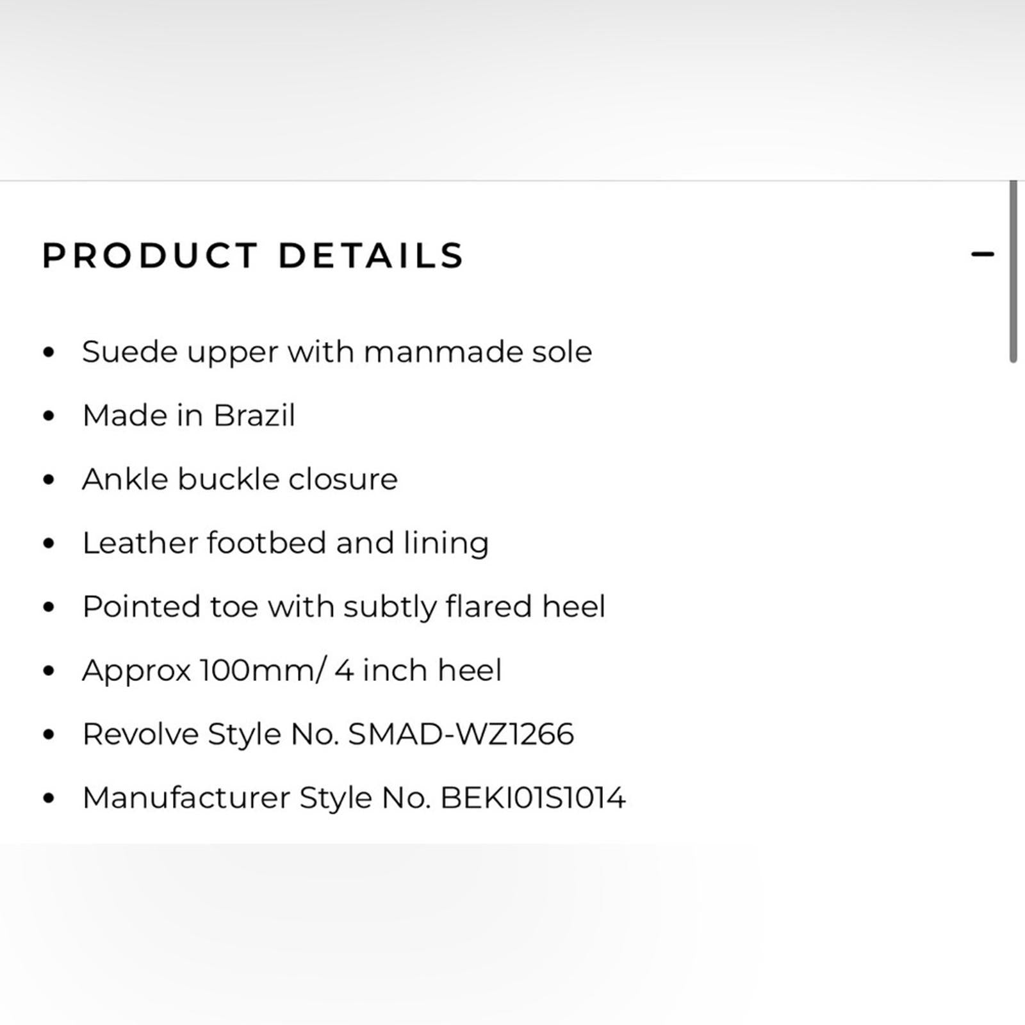Screen dimensions: 1025x1025
Task: Click 'Pointed toe with subtly flared heel'
Action: [343, 607]
